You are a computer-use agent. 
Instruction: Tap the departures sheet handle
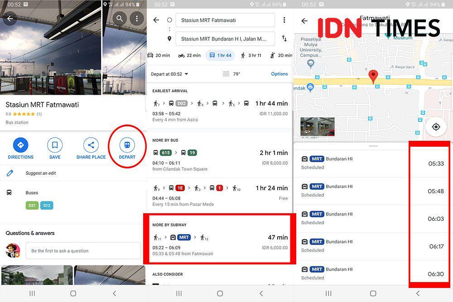[x=373, y=146]
